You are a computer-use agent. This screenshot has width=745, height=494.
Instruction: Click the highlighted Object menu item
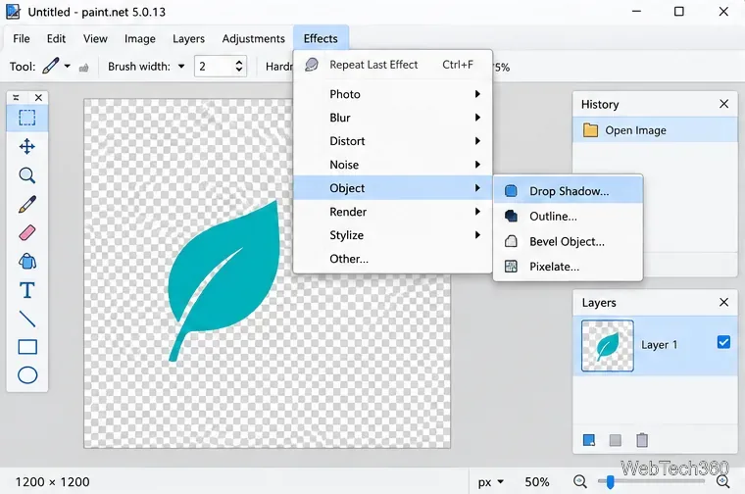(x=392, y=188)
